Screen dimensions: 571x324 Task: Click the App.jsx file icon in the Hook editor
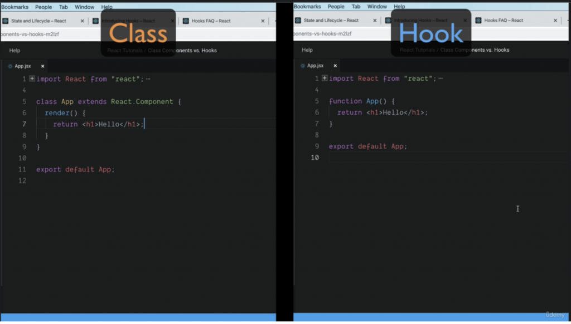click(303, 66)
